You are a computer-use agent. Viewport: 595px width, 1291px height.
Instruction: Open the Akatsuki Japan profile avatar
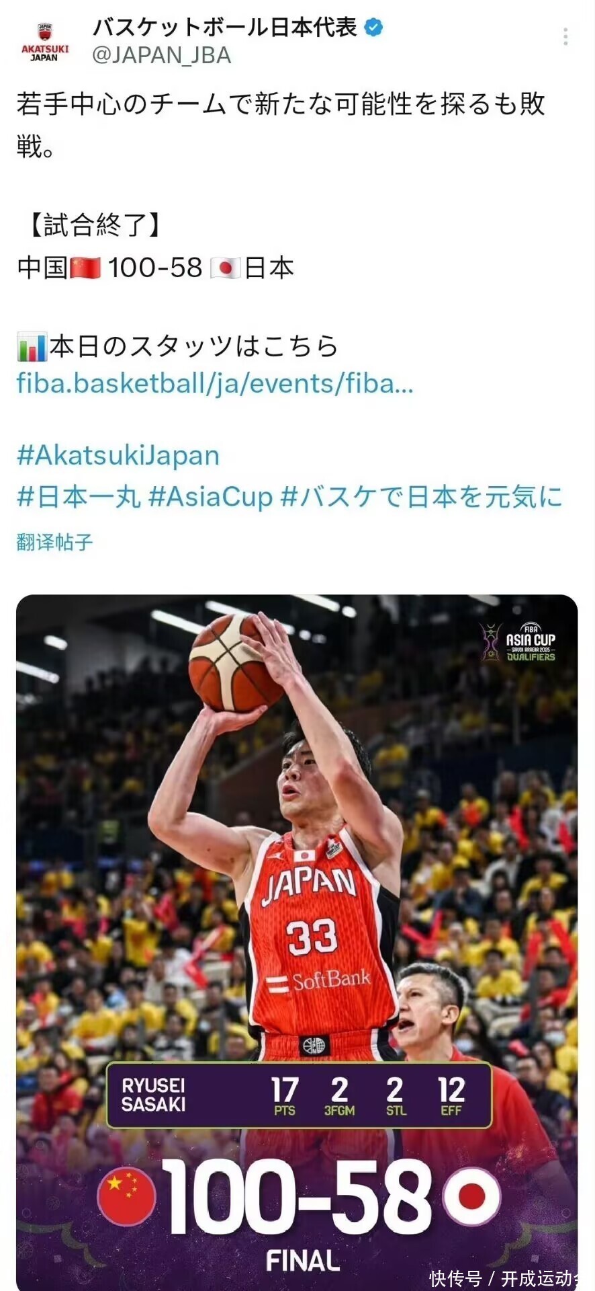pyautogui.click(x=45, y=42)
